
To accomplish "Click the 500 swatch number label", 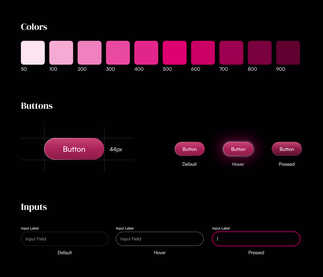I will point(167,69).
